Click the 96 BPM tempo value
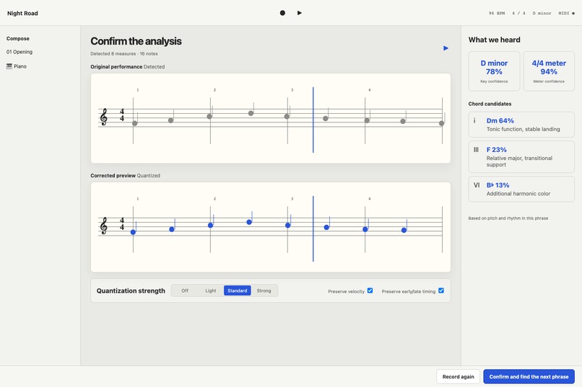The width and height of the screenshot is (582, 387). pos(497,13)
